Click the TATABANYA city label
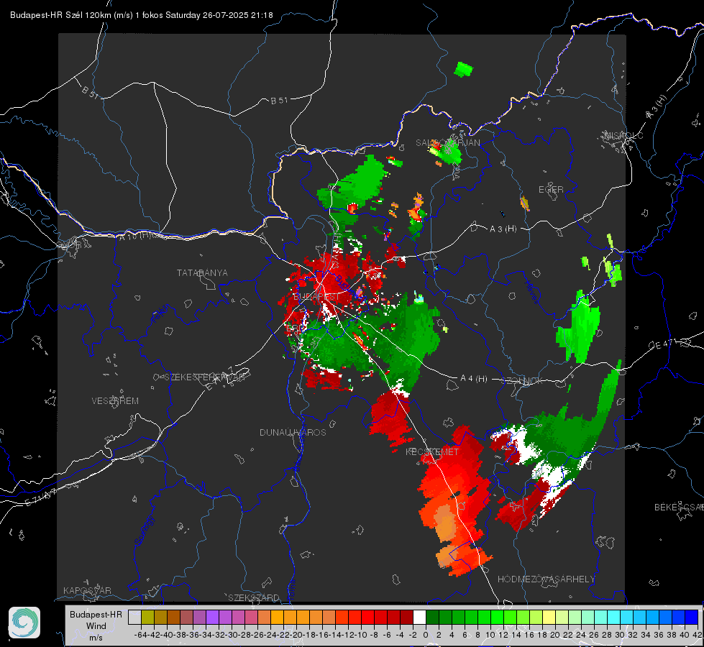This screenshot has width=704, height=647. coord(202,273)
